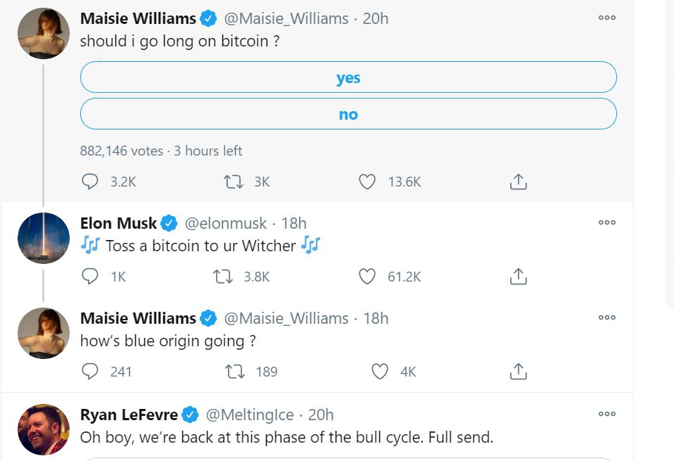Vote yes in the bitcoin poll
674x461 pixels.
click(348, 77)
